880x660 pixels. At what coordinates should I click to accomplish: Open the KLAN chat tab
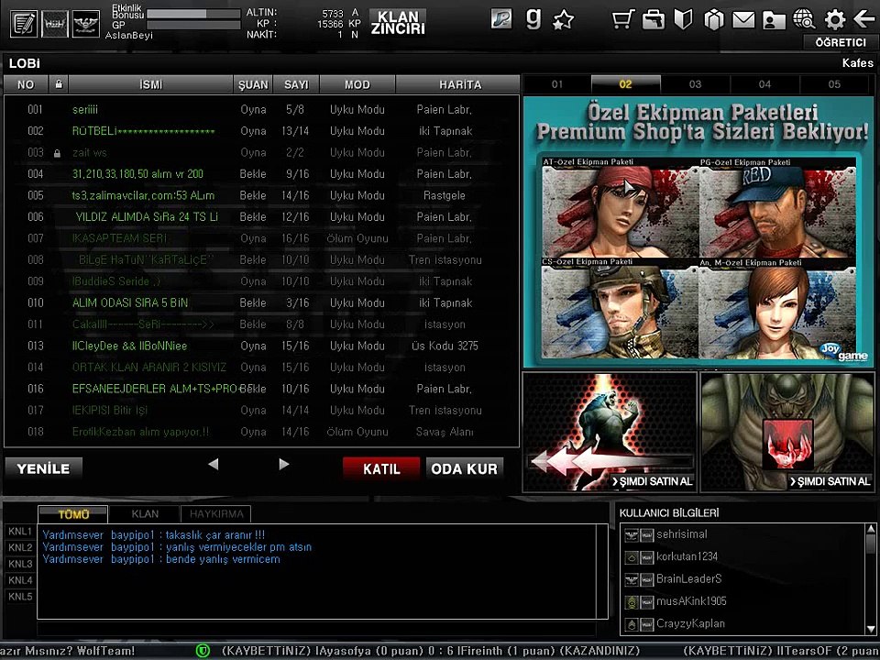(x=145, y=514)
